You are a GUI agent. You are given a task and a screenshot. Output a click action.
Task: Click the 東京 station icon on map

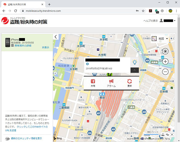tap(102, 94)
